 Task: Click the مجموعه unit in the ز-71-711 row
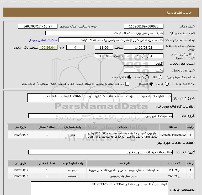click(x=73, y=170)
